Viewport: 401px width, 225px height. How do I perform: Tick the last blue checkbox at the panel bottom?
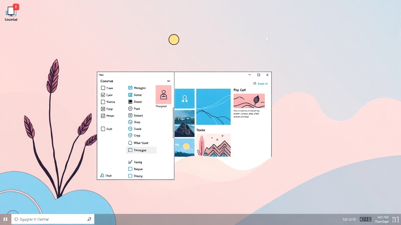coord(130,176)
